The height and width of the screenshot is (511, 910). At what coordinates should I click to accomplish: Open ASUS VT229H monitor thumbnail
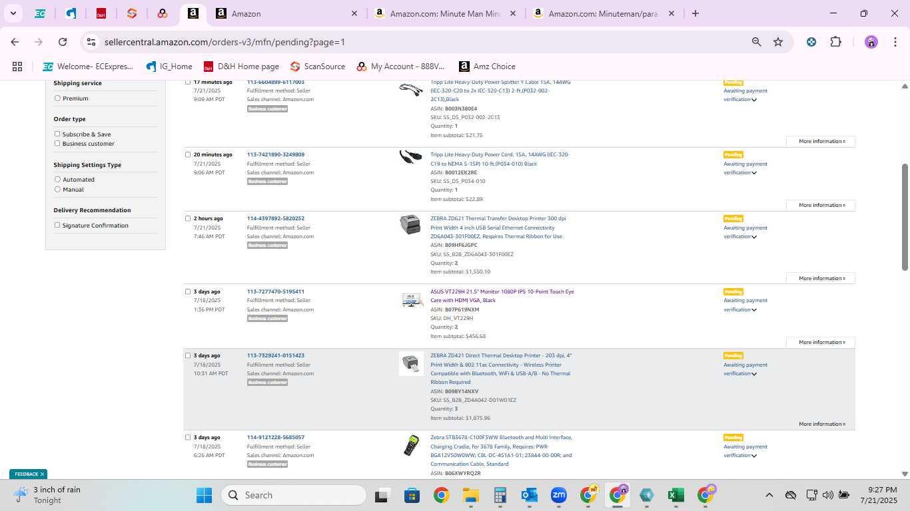click(412, 300)
